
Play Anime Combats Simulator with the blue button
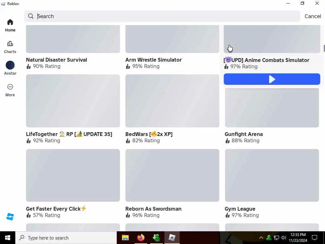click(x=272, y=79)
